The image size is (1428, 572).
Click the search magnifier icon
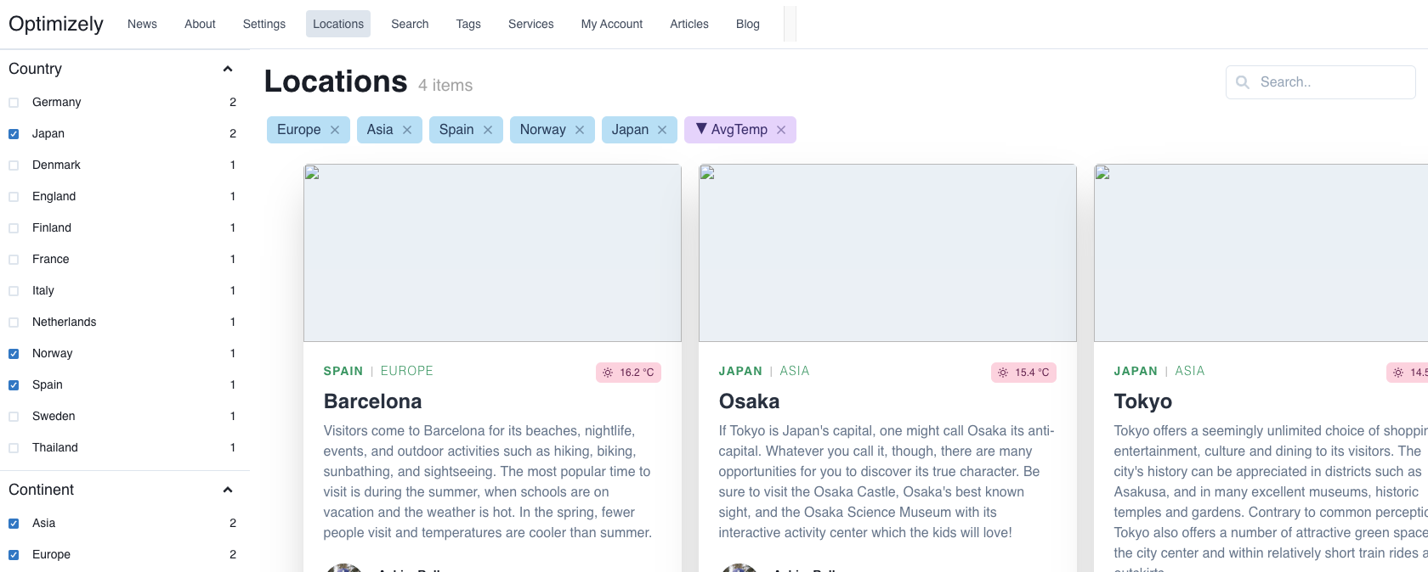[1243, 82]
